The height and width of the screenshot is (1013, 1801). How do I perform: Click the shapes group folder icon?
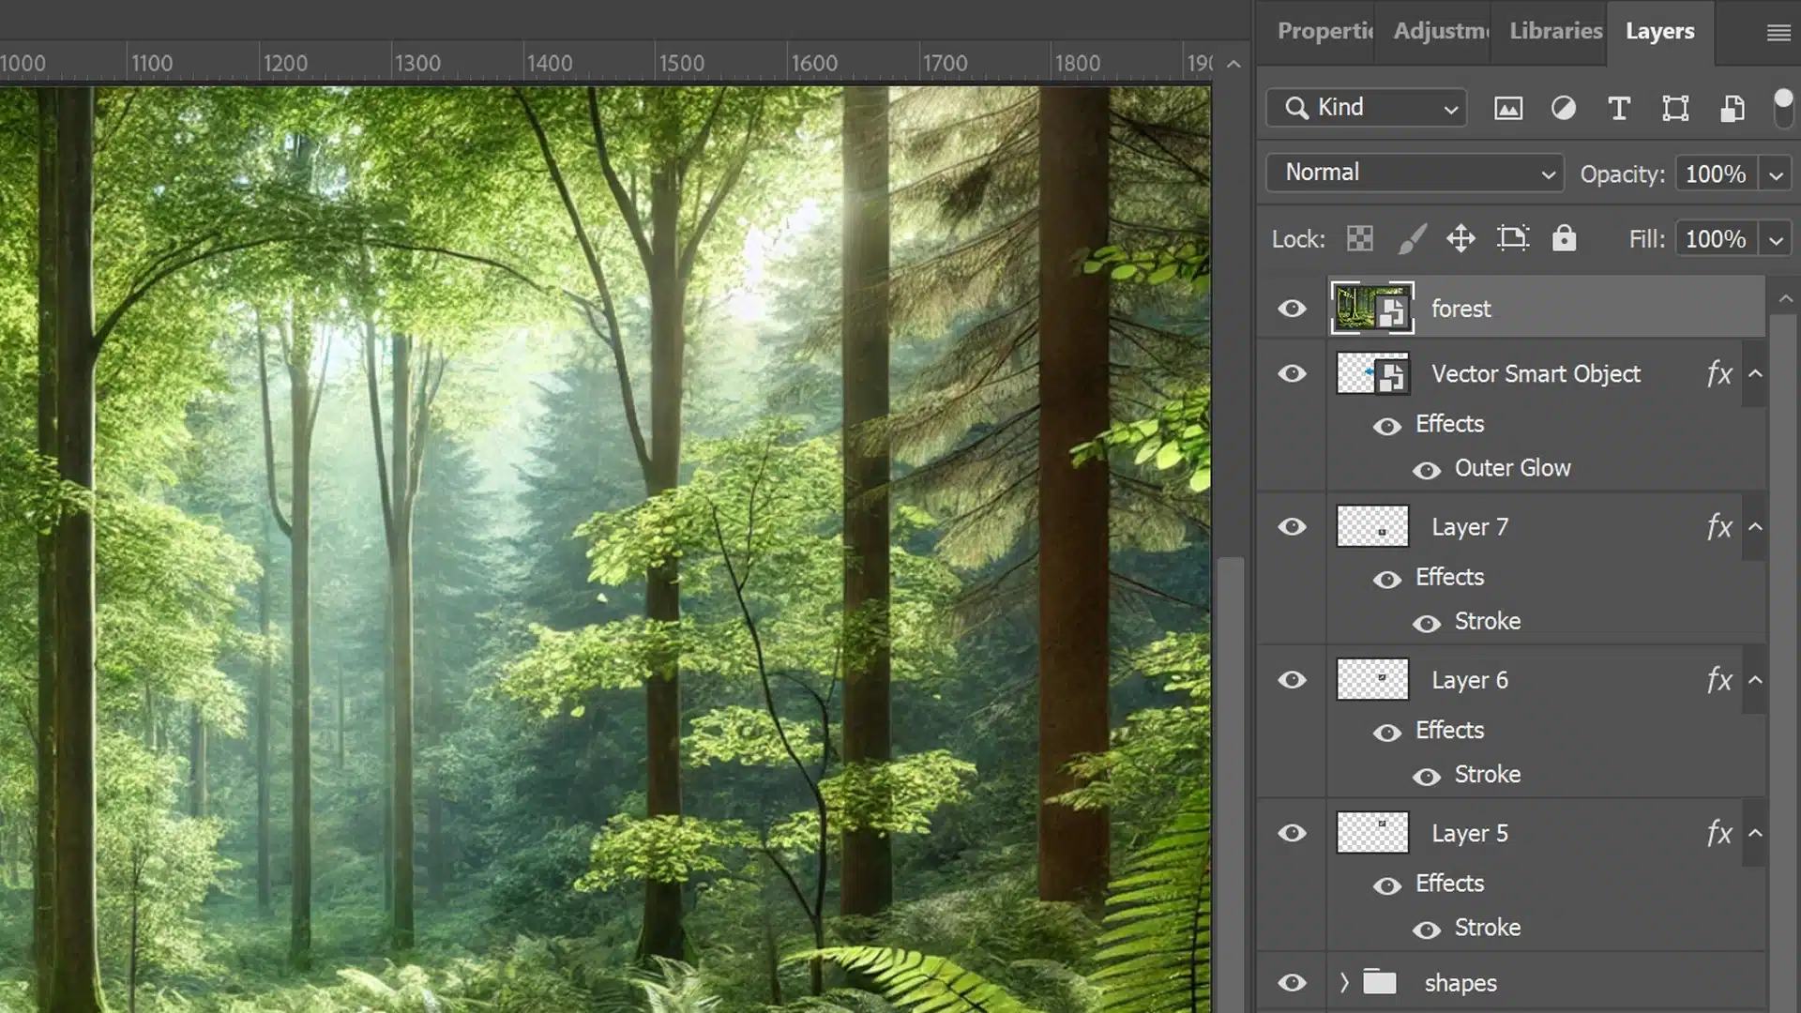[1380, 982]
